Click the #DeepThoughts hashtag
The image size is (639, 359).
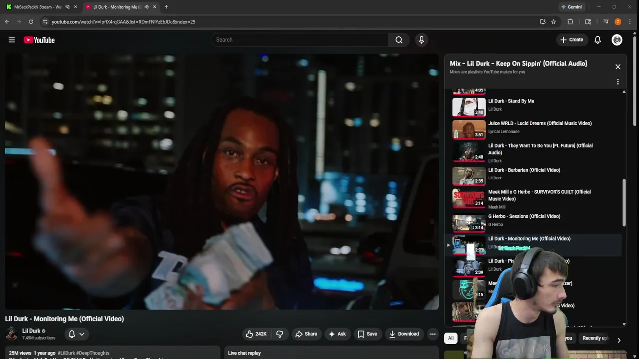93,353
